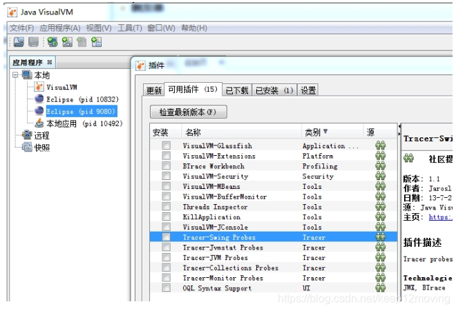The width and height of the screenshot is (456, 311).
Task: Click the Load toolbar icon
Action: [x=19, y=42]
